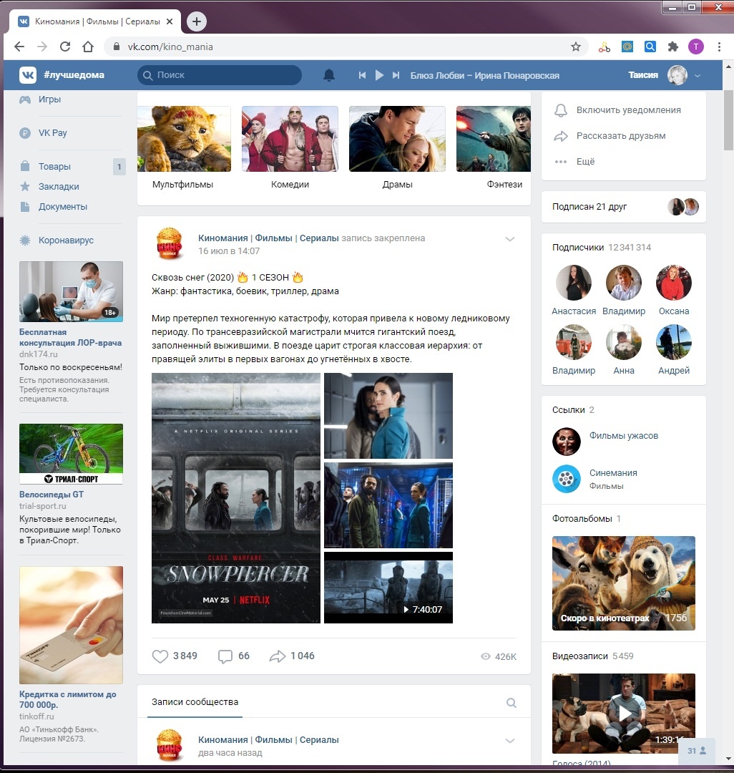Image resolution: width=734 pixels, height=773 pixels.
Task: Open the Синемания community link
Action: pyautogui.click(x=613, y=473)
